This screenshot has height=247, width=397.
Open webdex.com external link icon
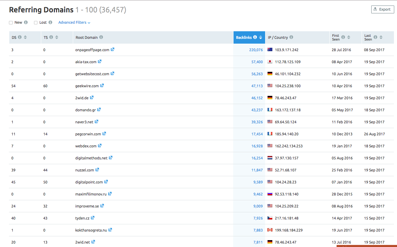(x=100, y=146)
